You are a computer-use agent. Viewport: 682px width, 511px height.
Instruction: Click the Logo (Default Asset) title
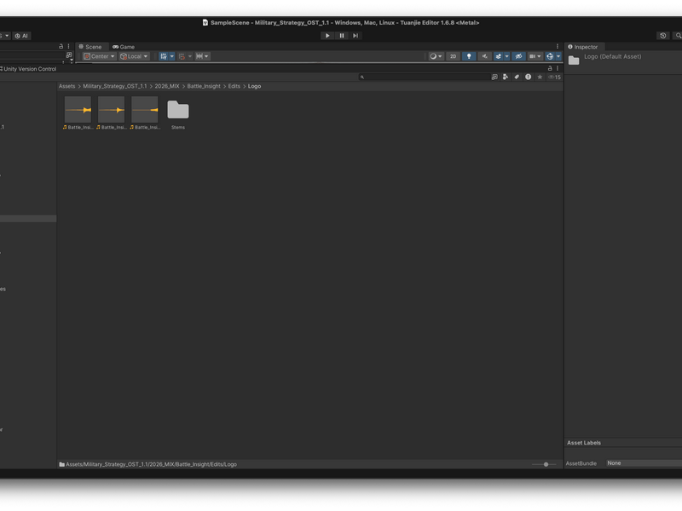tap(612, 56)
